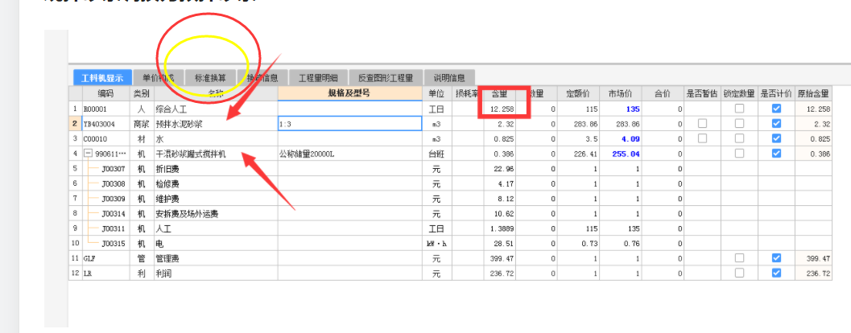
Task: Click the 定额价 column header
Action: pos(579,93)
